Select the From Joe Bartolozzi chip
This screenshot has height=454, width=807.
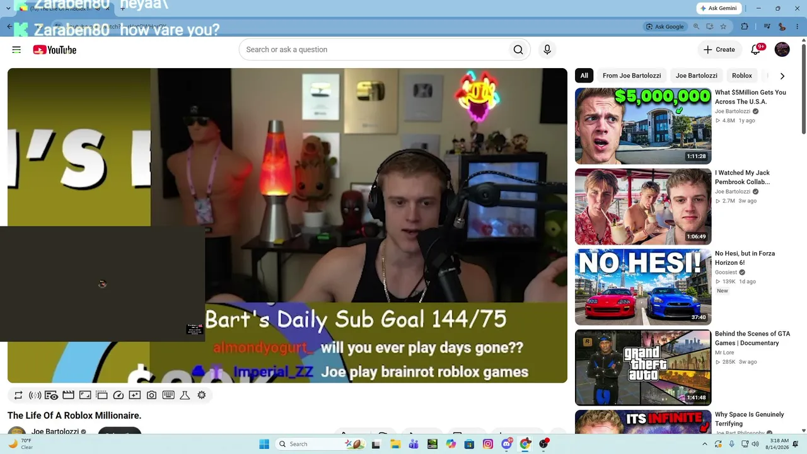(x=632, y=76)
